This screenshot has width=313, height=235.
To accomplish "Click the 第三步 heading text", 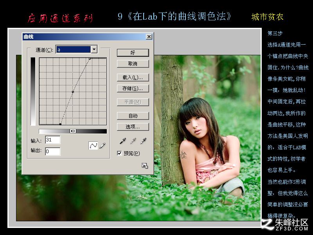I will (275, 33).
